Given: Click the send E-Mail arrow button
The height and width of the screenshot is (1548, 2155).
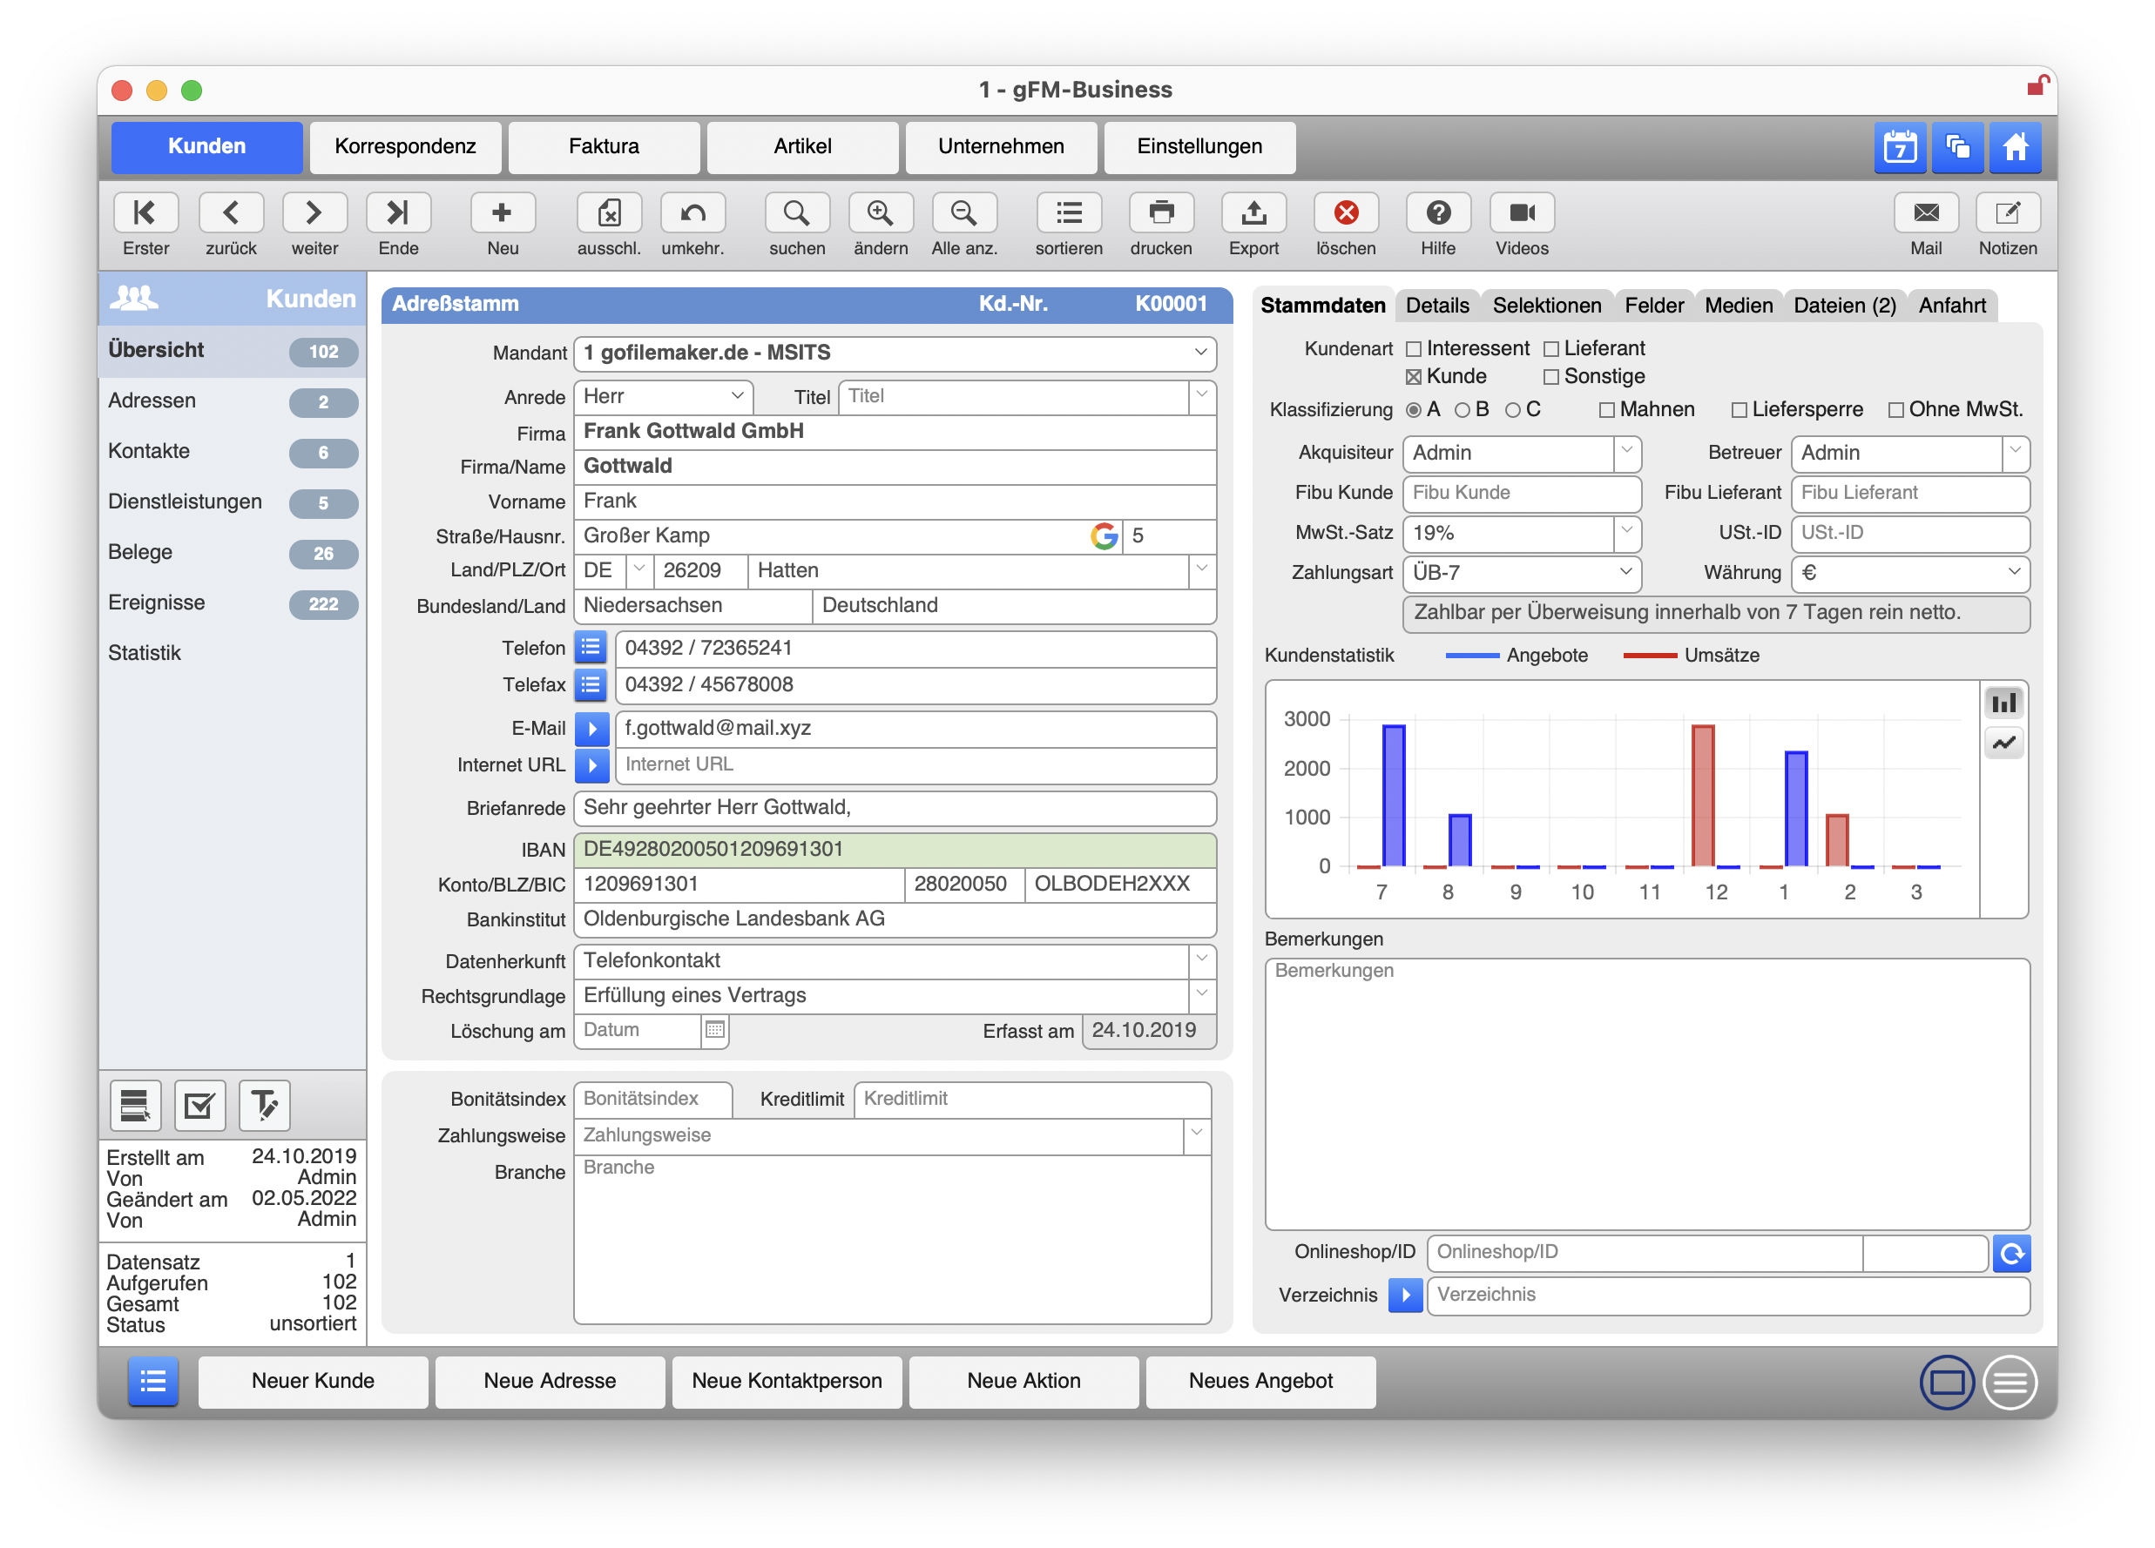Looking at the screenshot, I should pyautogui.click(x=591, y=730).
